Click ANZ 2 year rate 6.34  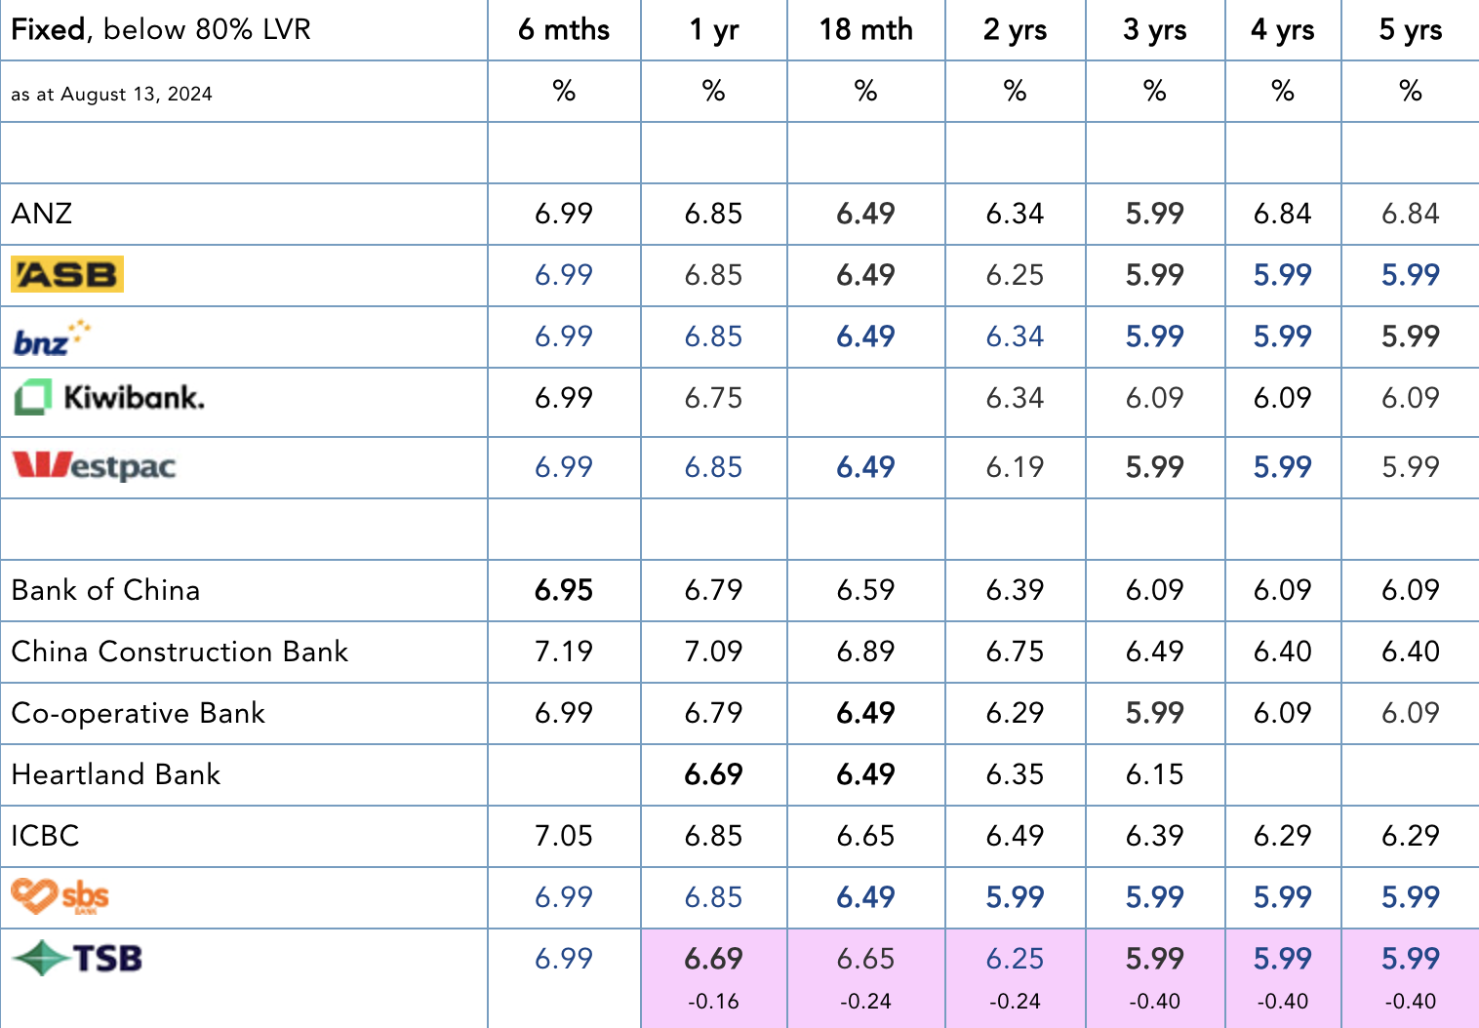click(x=1016, y=214)
